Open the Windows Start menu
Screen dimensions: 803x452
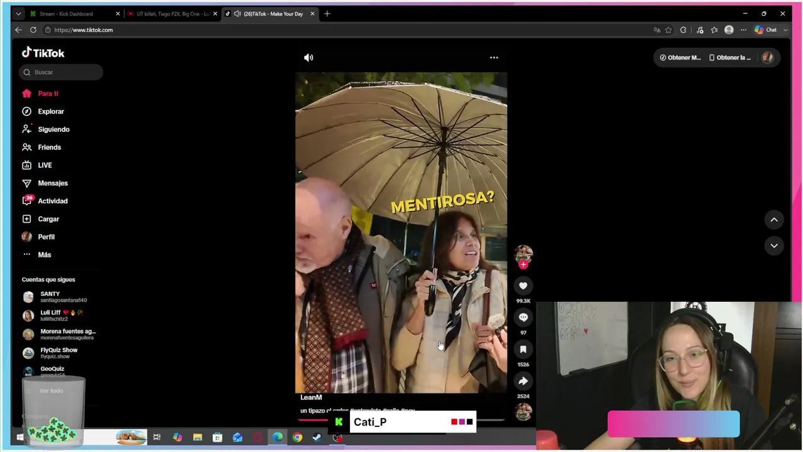(19, 438)
